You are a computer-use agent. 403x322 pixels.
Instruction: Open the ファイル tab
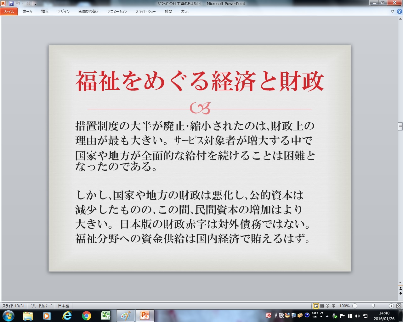pyautogui.click(x=9, y=11)
